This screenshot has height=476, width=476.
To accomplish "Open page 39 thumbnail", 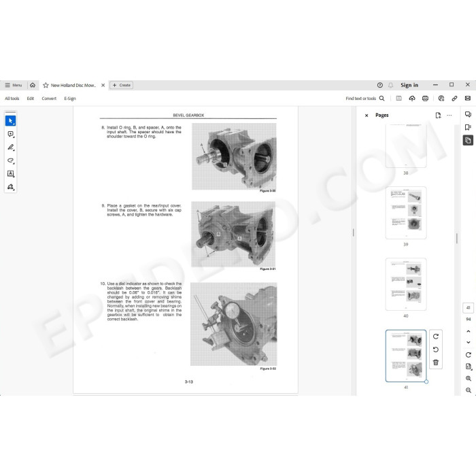I will (x=406, y=213).
